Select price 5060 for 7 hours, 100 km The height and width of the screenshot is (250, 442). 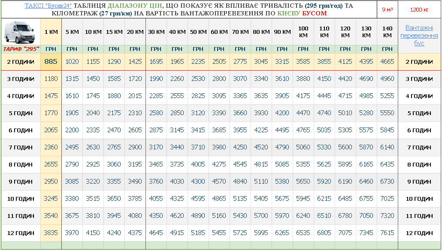coord(303,147)
